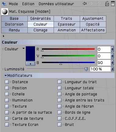Click the Mat. Esquisse sphere preview icon
Image resolution: width=116 pixels, height=132 pixels.
pos(5,12)
